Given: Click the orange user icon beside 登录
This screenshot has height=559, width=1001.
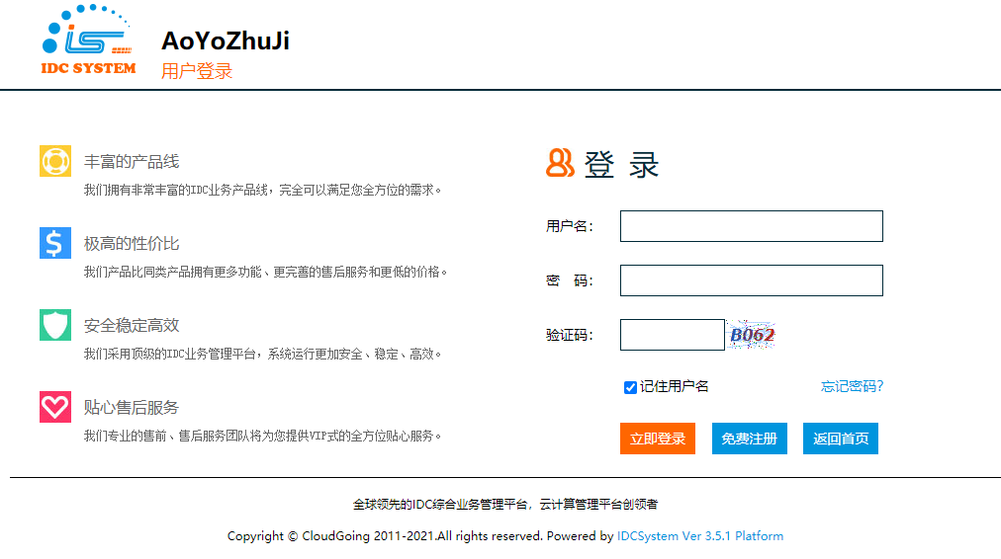Looking at the screenshot, I should (560, 163).
